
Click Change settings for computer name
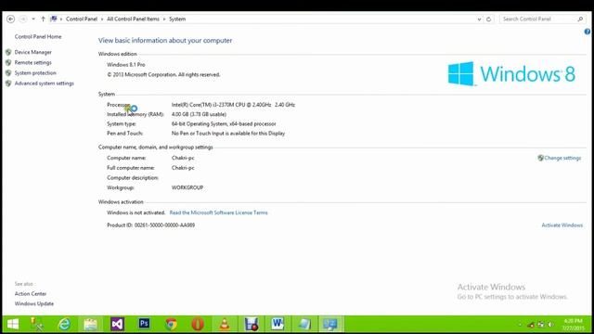tap(562, 158)
